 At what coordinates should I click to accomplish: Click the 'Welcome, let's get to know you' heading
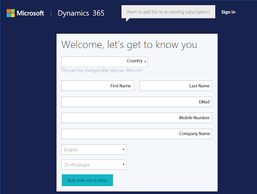(x=129, y=45)
